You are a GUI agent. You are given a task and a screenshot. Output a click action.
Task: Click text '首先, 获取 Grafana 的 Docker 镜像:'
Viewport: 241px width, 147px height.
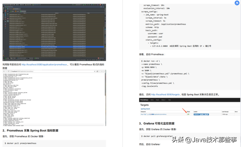pos(158,130)
